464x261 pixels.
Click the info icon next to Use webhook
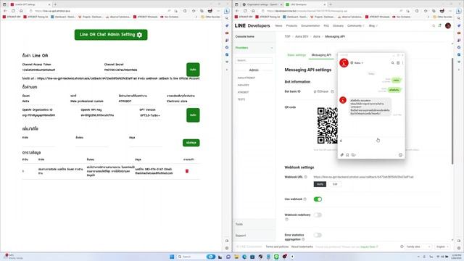coord(304,199)
